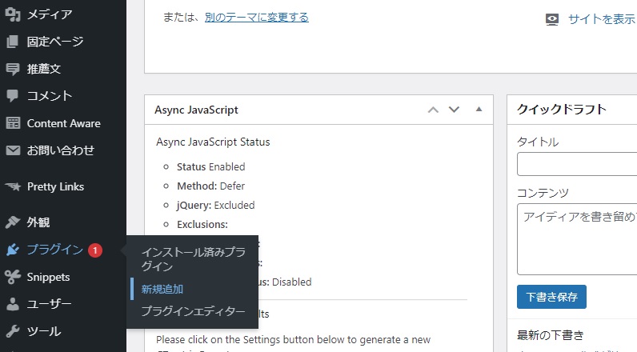This screenshot has width=637, height=352.
Task: Click 'Async JavaScript Status' heading text
Action: [x=213, y=142]
